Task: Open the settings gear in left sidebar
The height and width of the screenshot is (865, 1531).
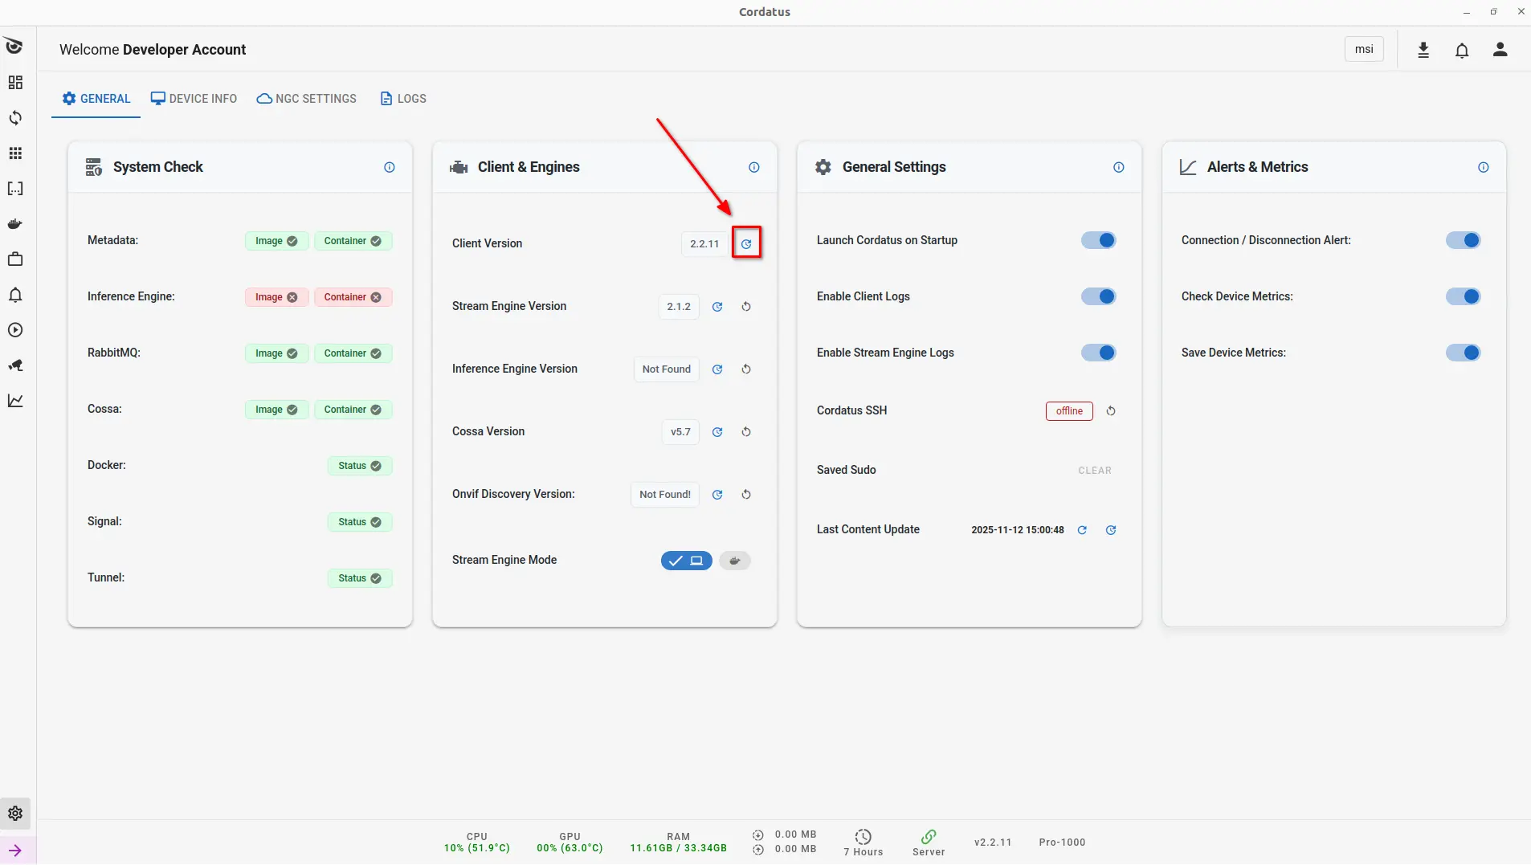Action: click(15, 814)
